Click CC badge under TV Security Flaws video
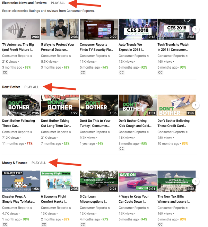 pyautogui.click(x=83, y=72)
